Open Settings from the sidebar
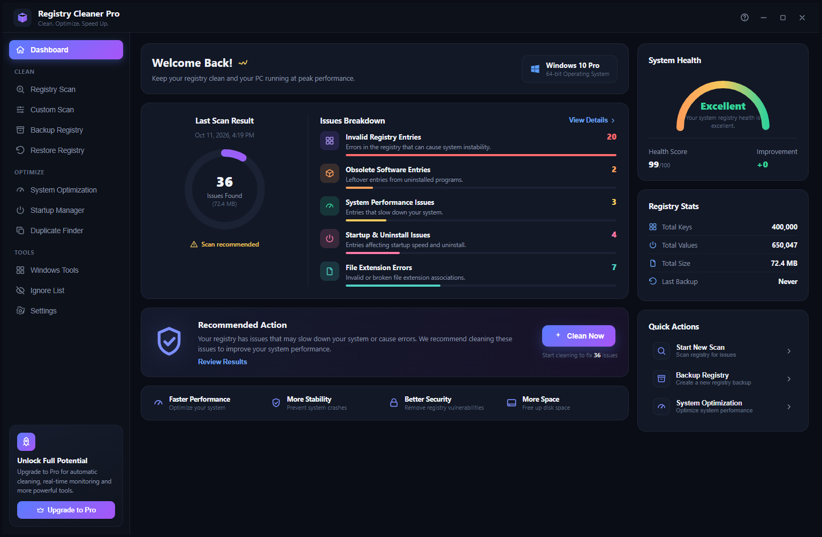The height and width of the screenshot is (537, 822). point(66,311)
